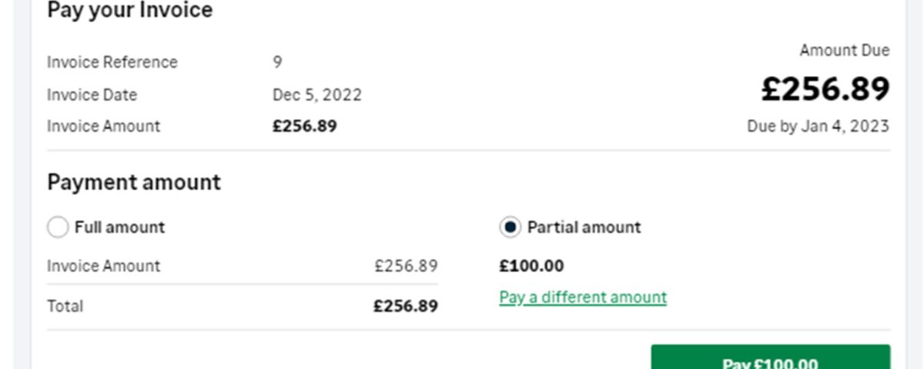Click the Pay your Invoice heading

click(x=130, y=11)
